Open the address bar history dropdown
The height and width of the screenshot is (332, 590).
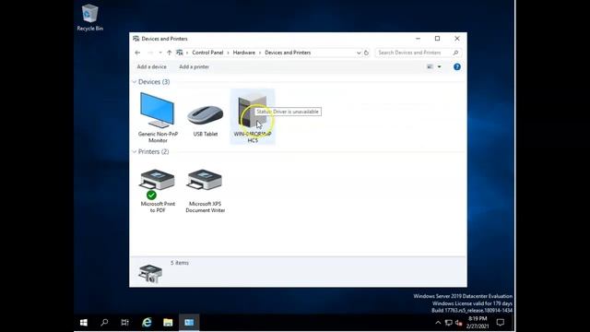[x=359, y=53]
